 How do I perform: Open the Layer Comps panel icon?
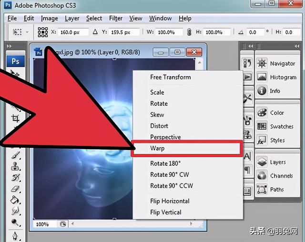(248, 192)
